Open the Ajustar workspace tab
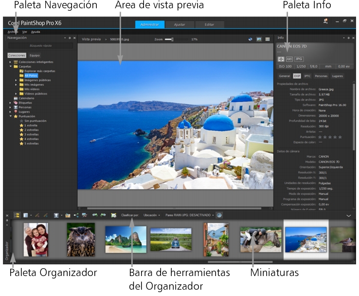The width and height of the screenshot is (359, 296). tap(179, 24)
